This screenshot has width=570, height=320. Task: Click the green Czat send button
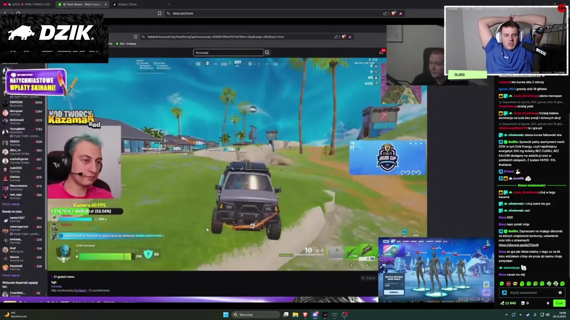point(559,303)
